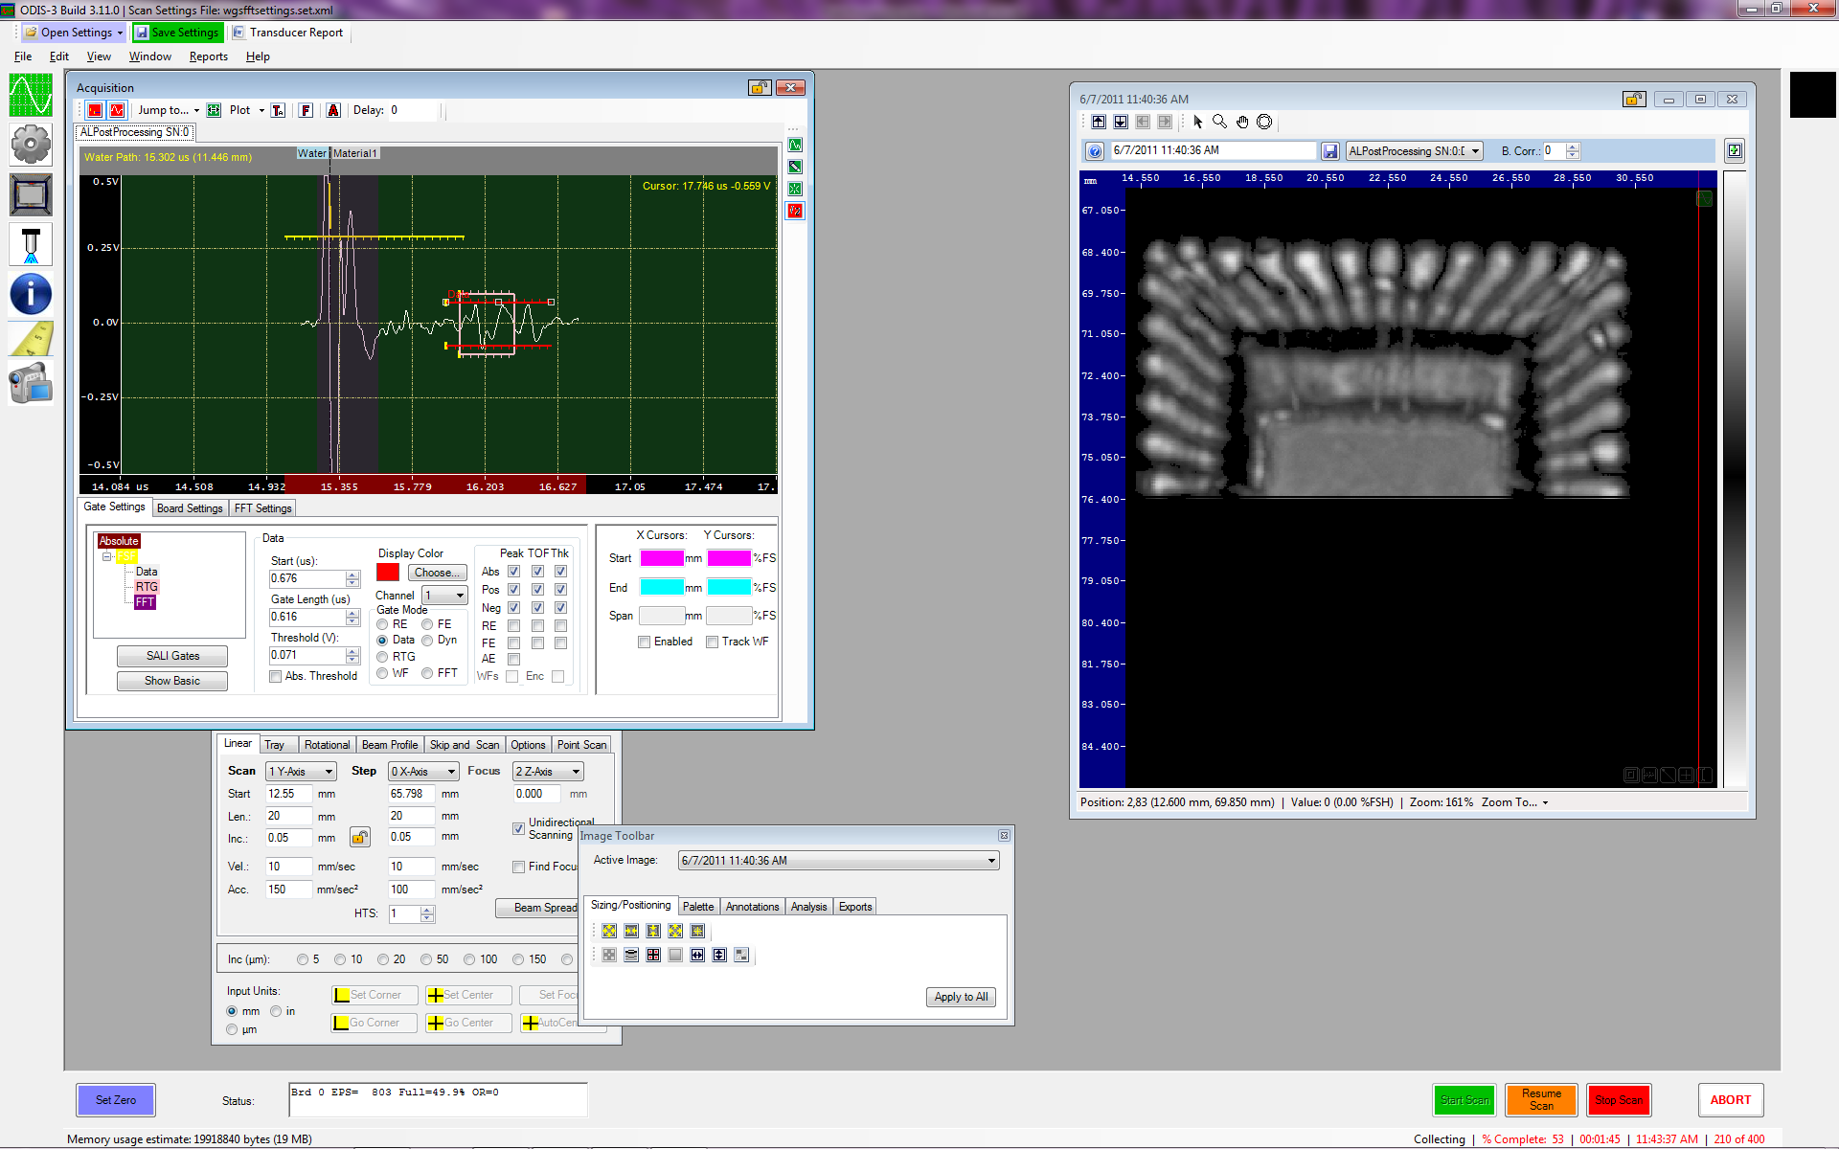Click the video camera sidebar icon

31,385
